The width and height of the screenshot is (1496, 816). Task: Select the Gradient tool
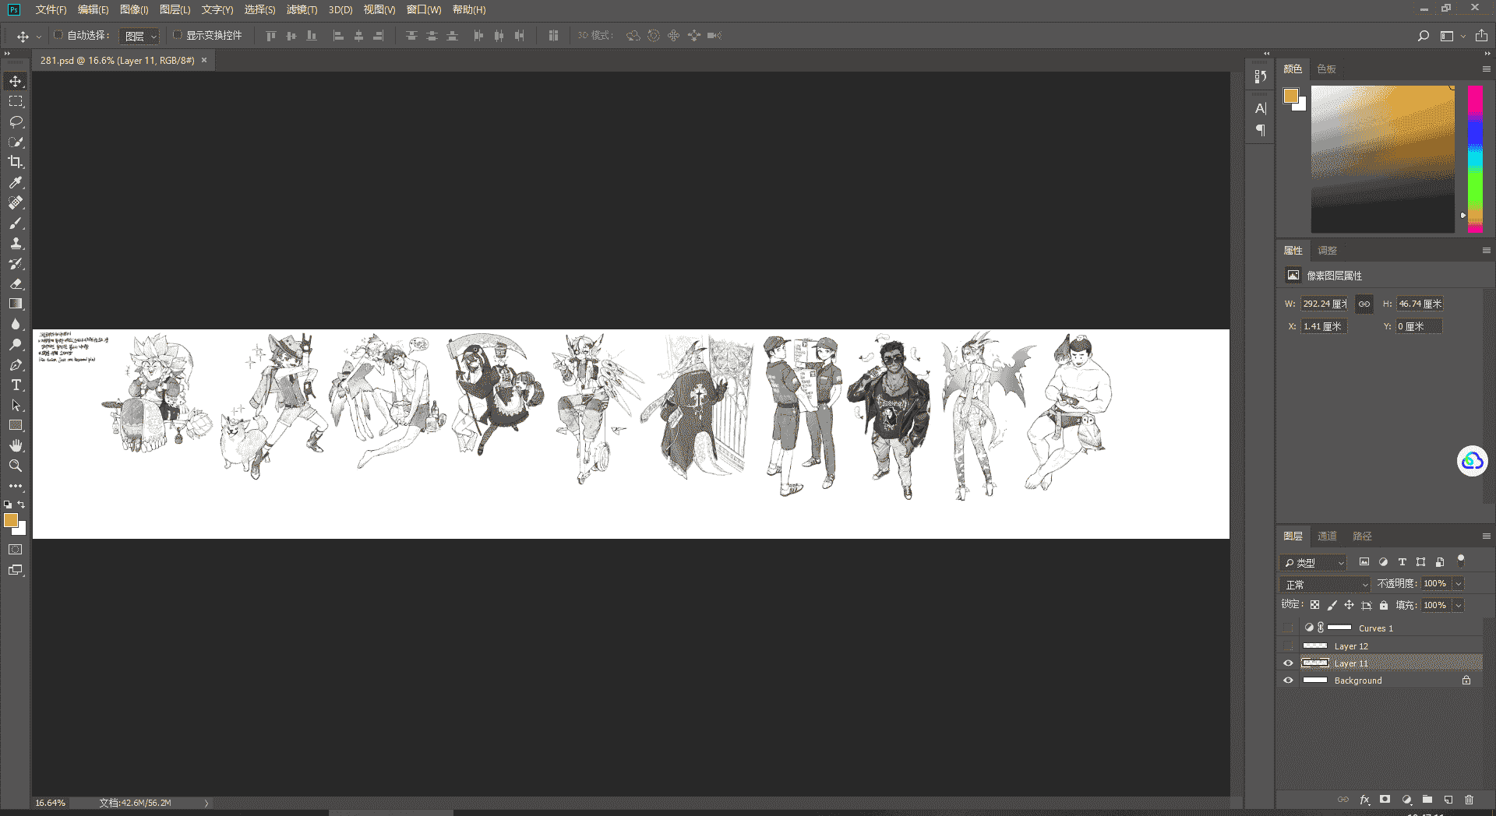[16, 304]
